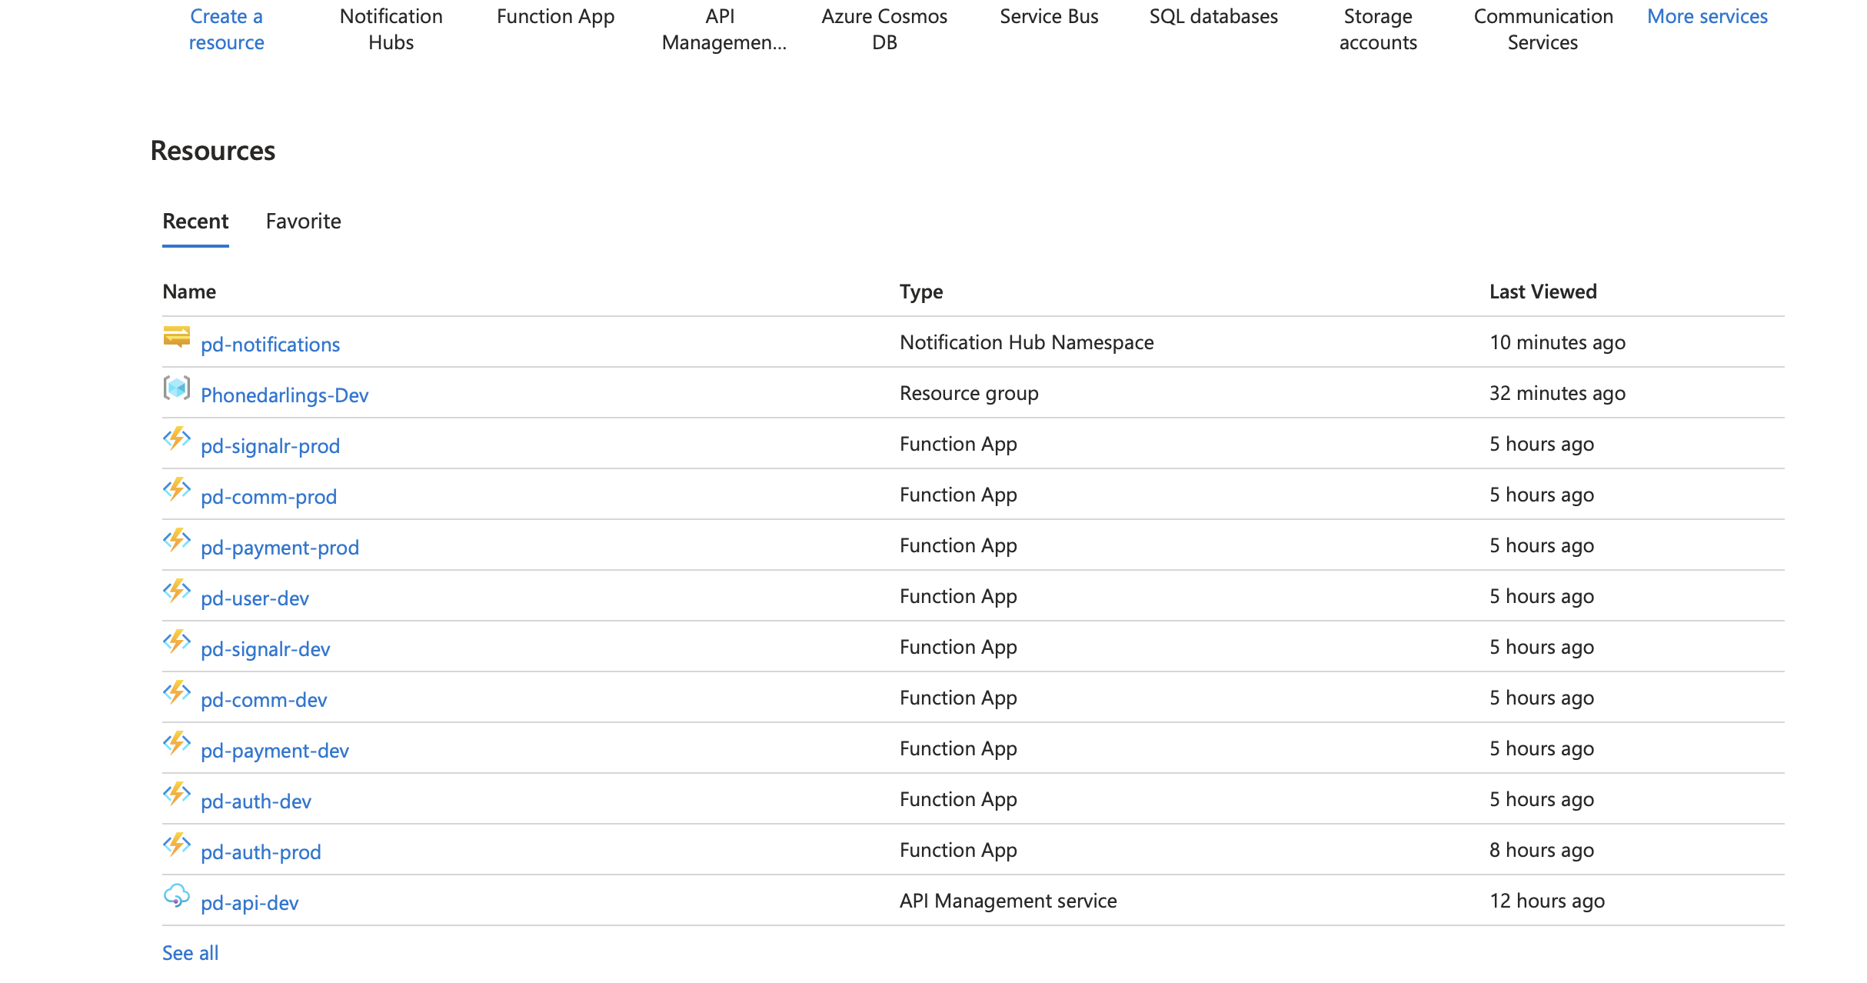Open Azure Cosmos DB service

click(884, 29)
